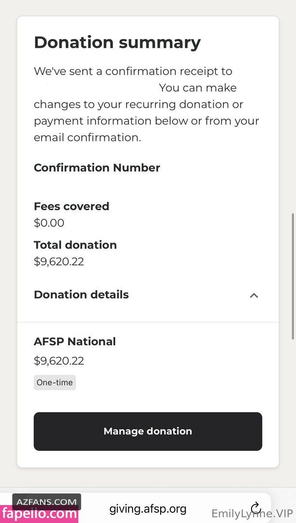
Task: Click the Confirmation Number label
Action: coord(97,168)
